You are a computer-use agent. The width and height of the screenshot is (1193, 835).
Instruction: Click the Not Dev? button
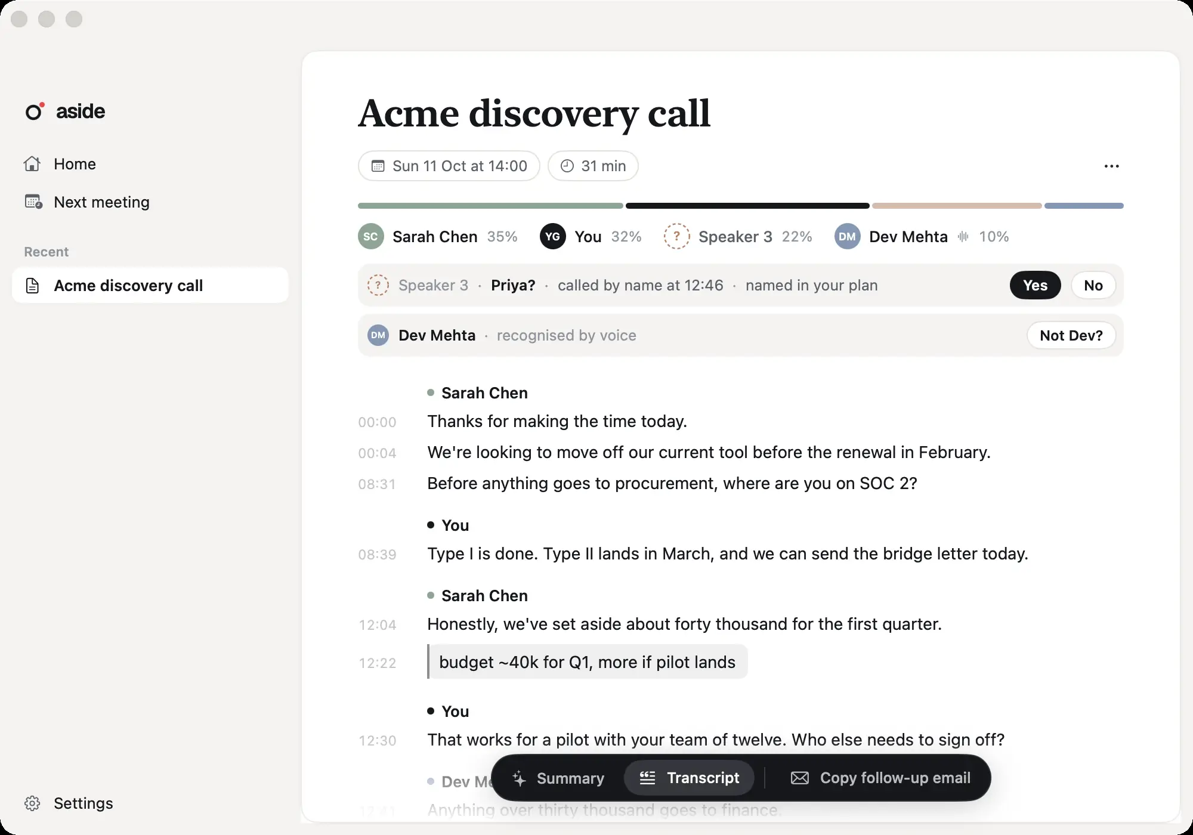1071,335
